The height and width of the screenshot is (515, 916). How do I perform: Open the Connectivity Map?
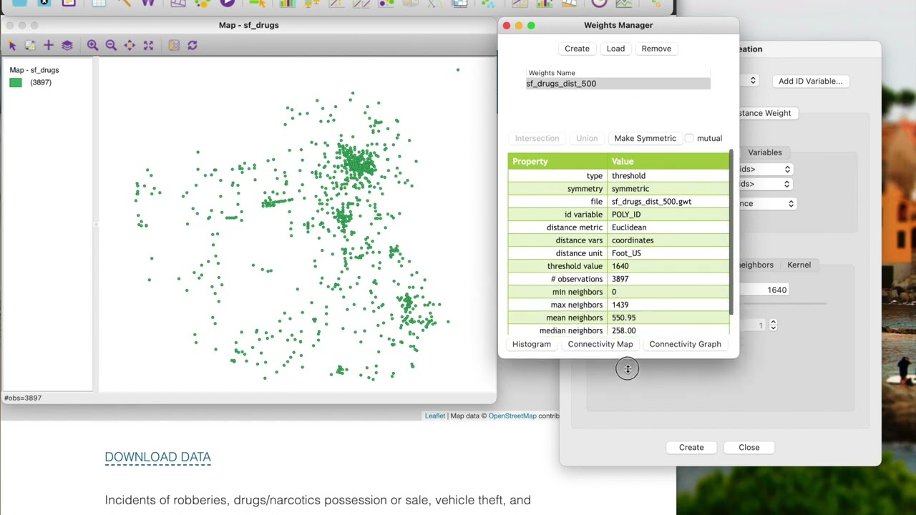click(600, 344)
